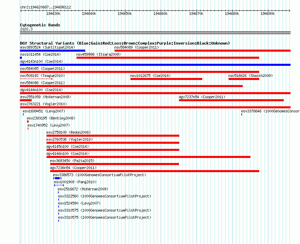Open variant esv1524590 (Levy2007) label
Image resolution: width=300 pixels, height=244 pixels.
coord(79,203)
